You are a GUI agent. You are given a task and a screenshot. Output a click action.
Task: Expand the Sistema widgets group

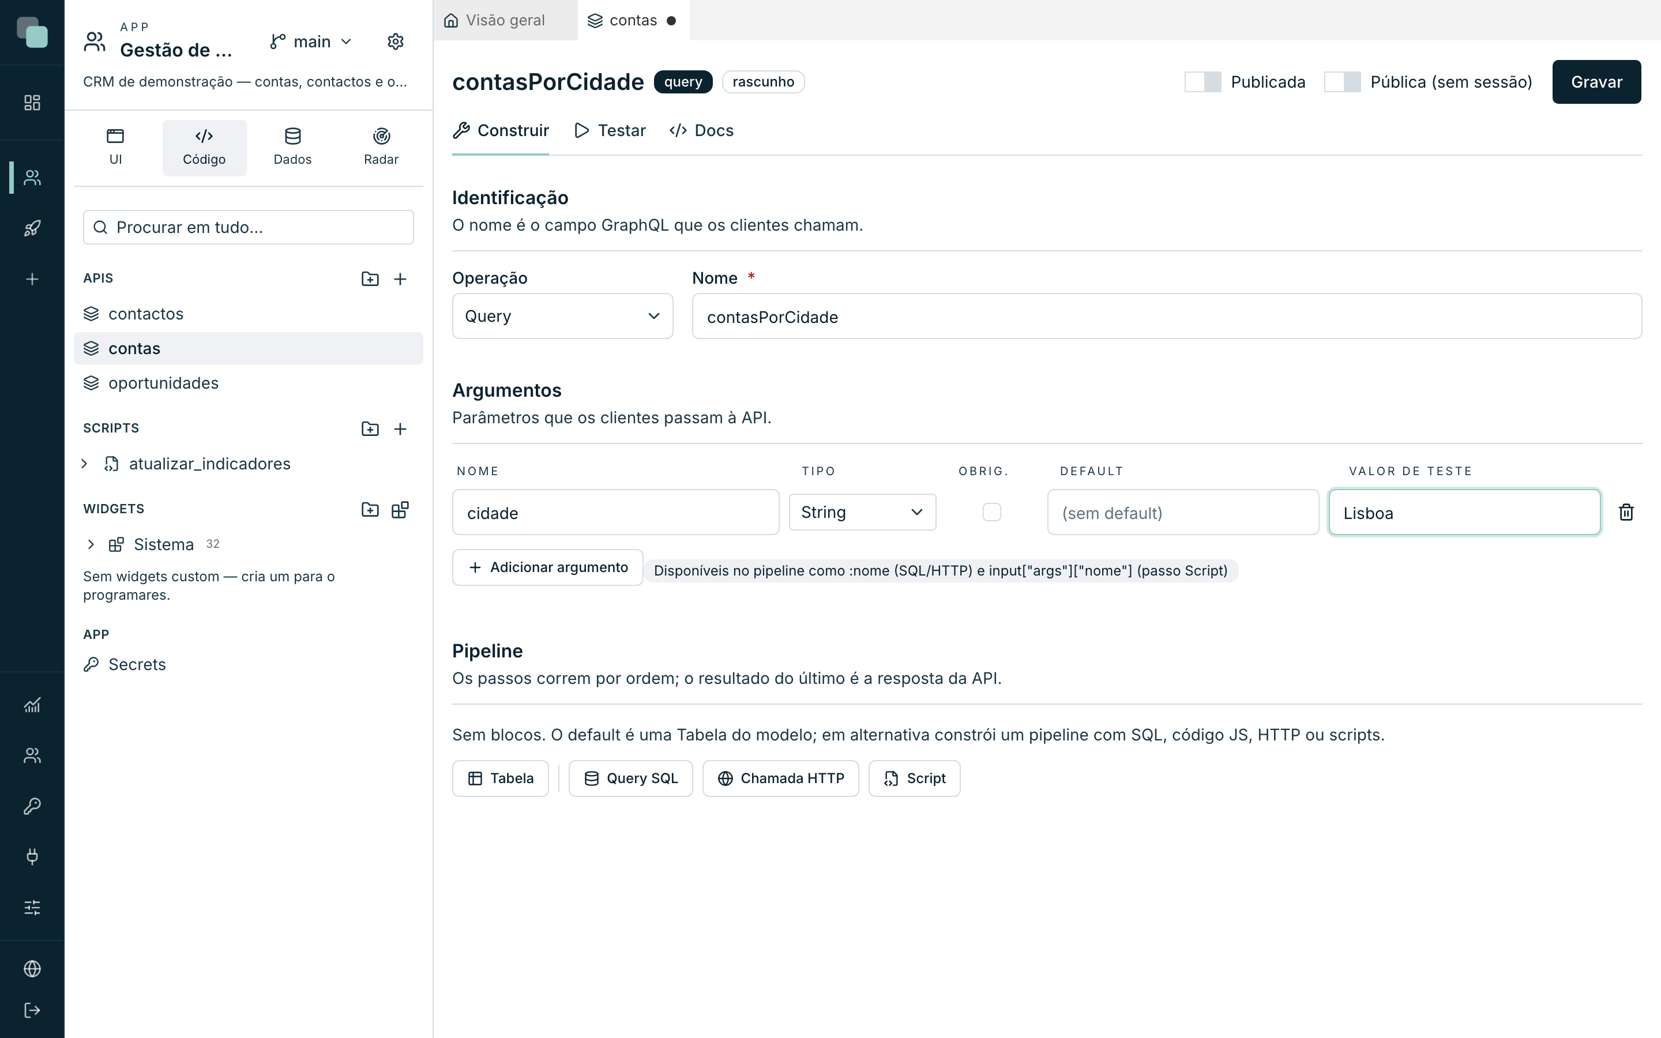91,544
